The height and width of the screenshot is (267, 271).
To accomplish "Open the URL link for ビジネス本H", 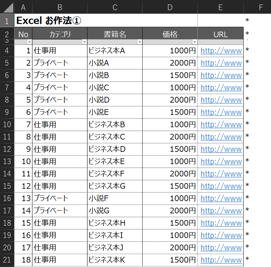I will point(221,223).
